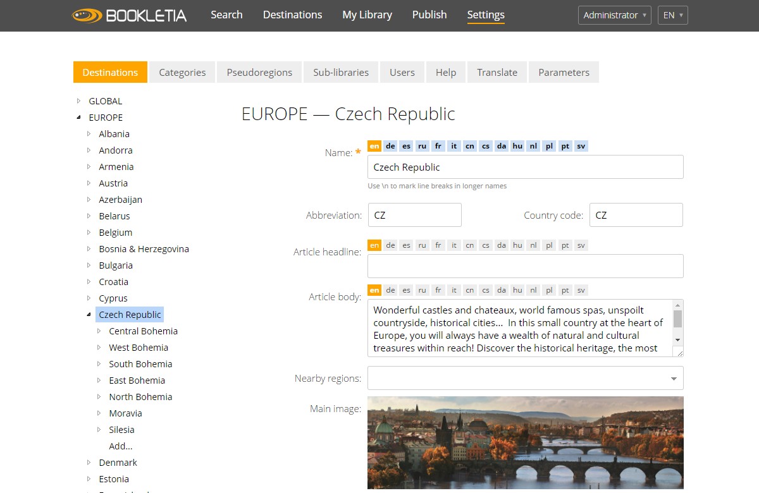Expand the GLOBAL tree node
Viewport: 759px width, 493px height.
pos(78,101)
